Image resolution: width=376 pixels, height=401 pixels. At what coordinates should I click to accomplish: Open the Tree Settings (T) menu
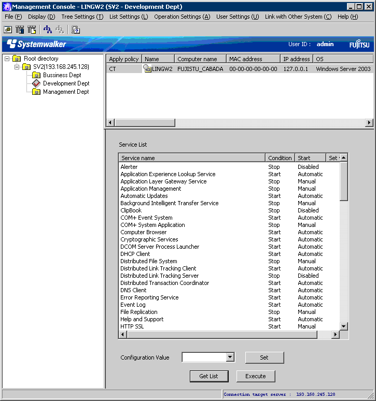coord(82,17)
